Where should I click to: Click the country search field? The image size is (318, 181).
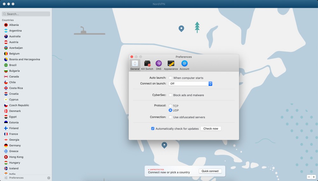click(x=26, y=14)
